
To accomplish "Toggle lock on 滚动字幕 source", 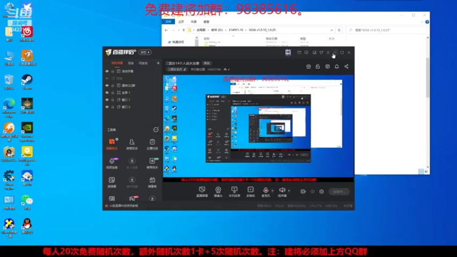I will 113,71.
